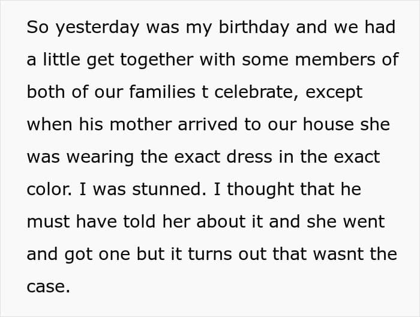This screenshot has height=317, width=420.
Task: Click the word 'turns' in eighth line
Action: (210, 254)
